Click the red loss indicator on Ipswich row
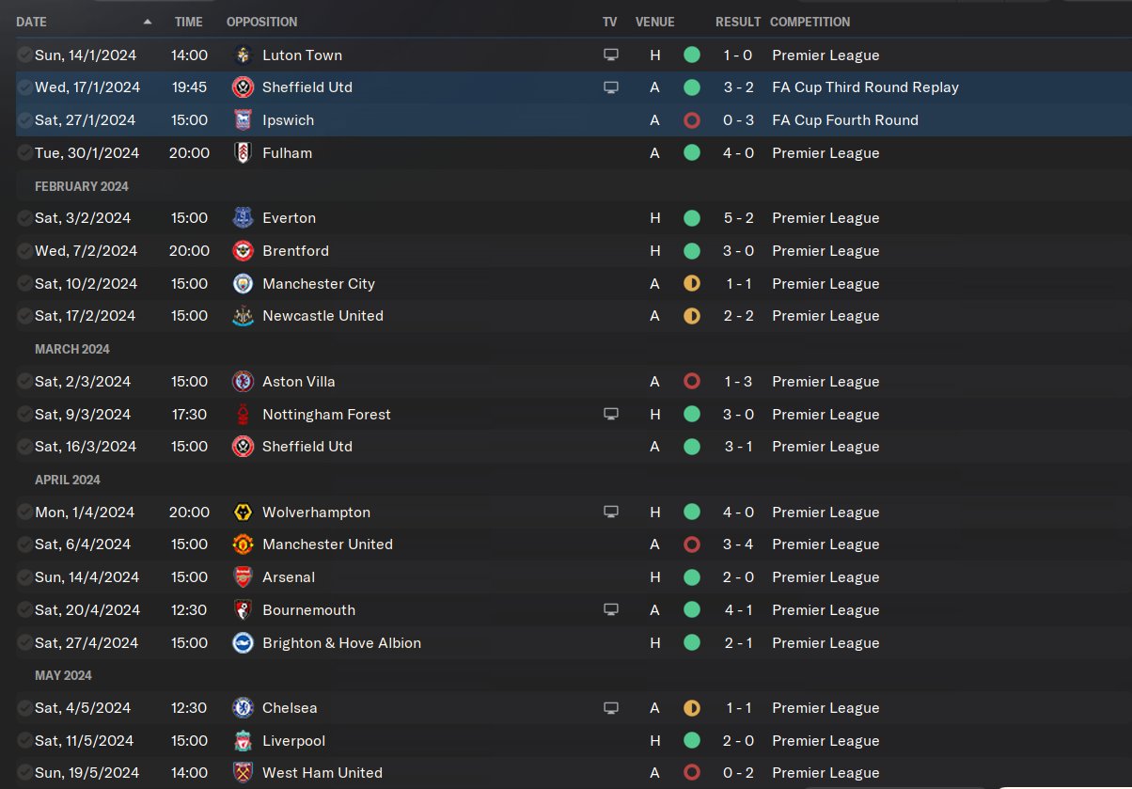1132x789 pixels. point(692,120)
